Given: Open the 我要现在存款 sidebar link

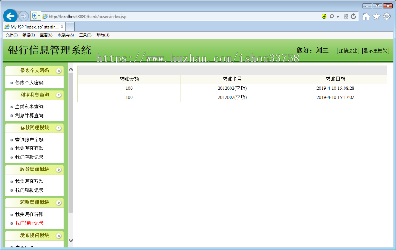Looking at the screenshot, I should pyautogui.click(x=29, y=149).
